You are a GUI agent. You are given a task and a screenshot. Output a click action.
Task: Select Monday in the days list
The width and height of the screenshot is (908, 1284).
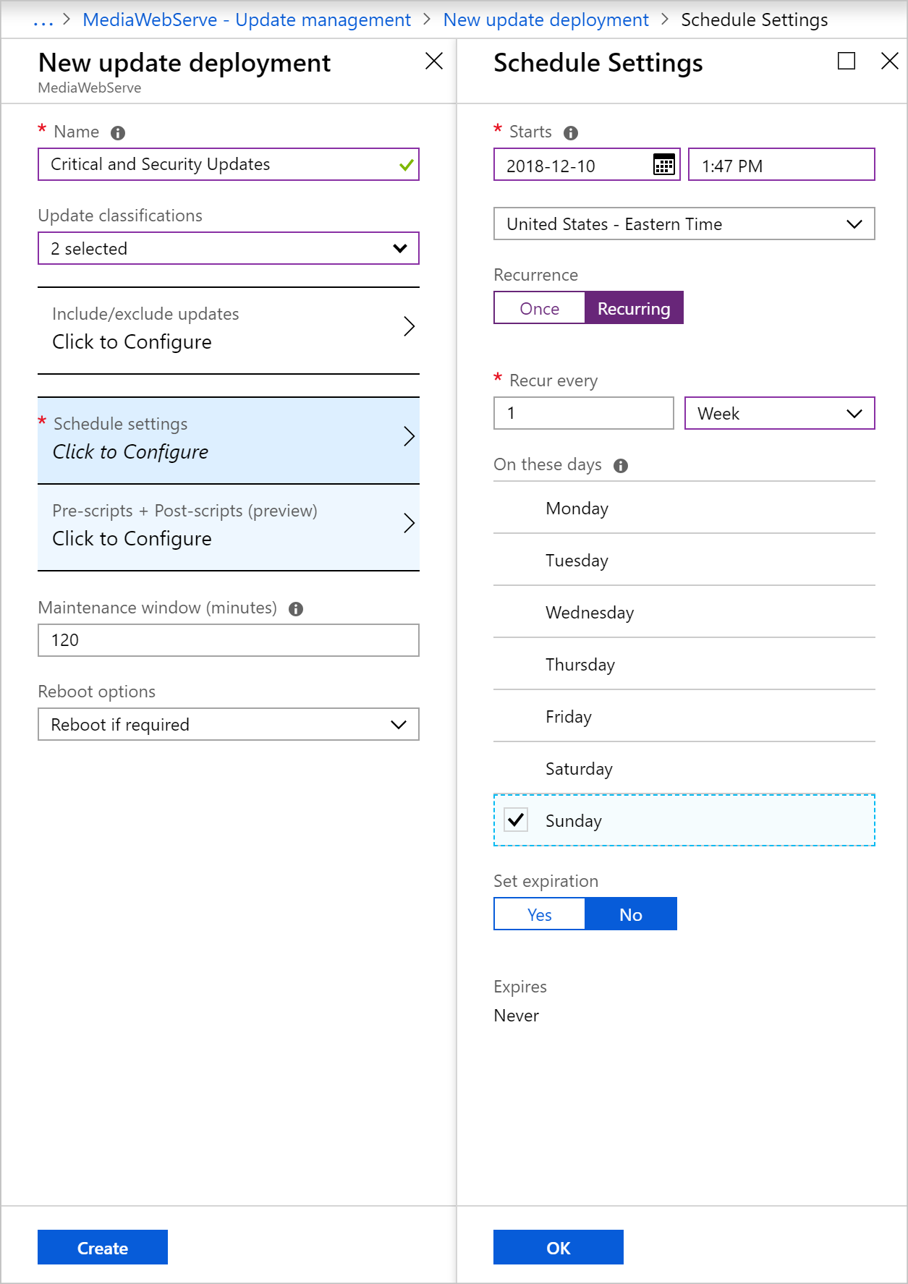(x=684, y=508)
